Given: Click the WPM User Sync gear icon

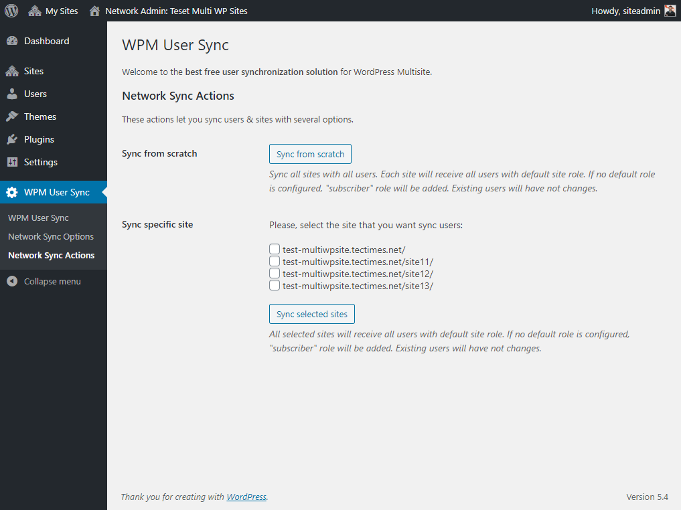Looking at the screenshot, I should tap(12, 193).
